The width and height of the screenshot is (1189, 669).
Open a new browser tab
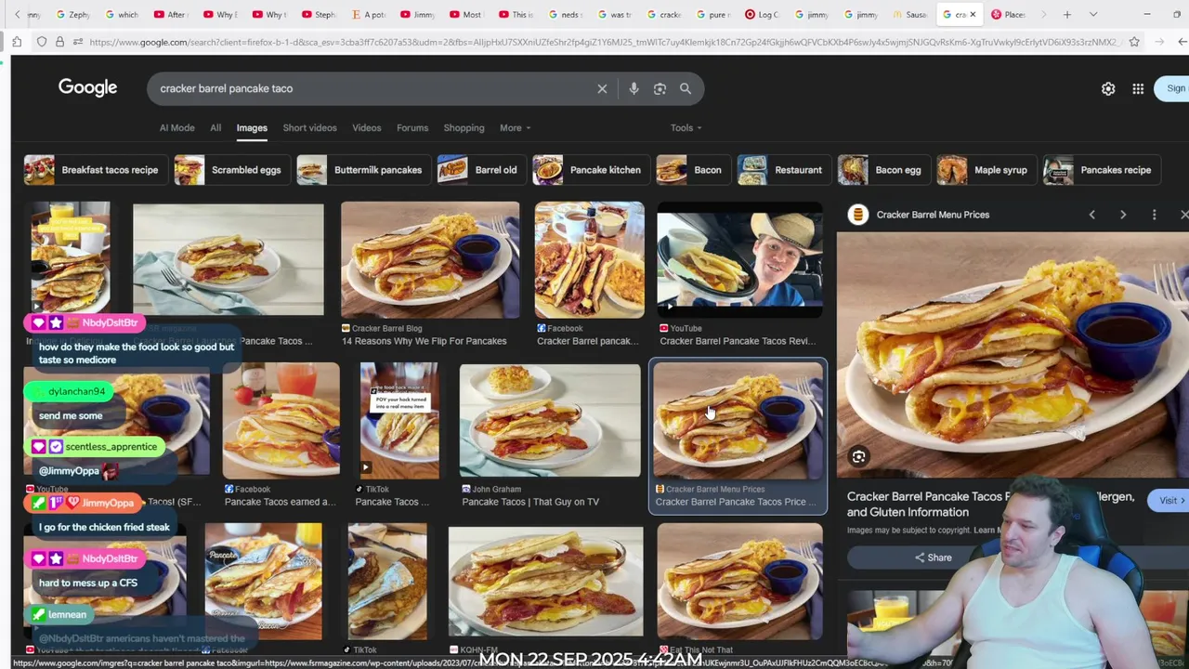click(x=1066, y=14)
